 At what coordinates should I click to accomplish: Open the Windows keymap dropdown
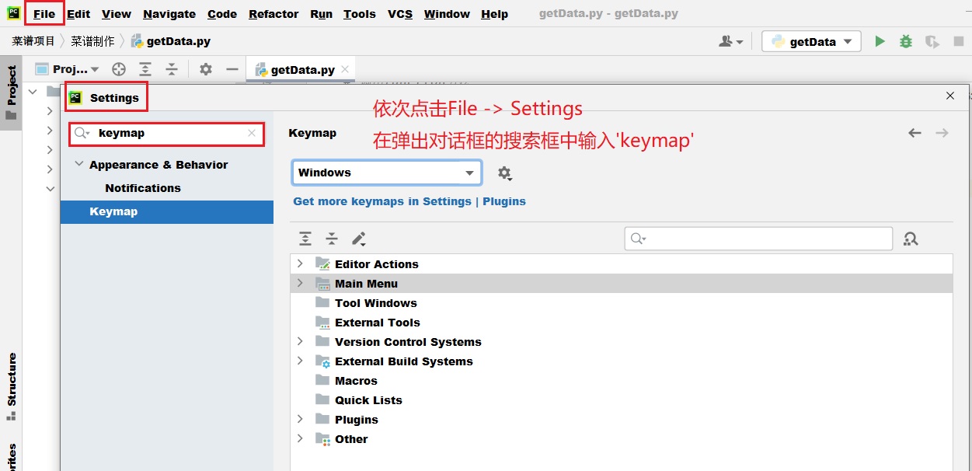[x=387, y=173]
